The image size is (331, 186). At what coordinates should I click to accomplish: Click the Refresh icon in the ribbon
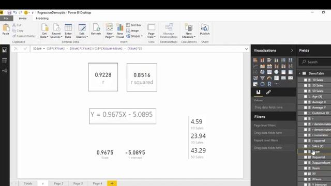(96, 27)
